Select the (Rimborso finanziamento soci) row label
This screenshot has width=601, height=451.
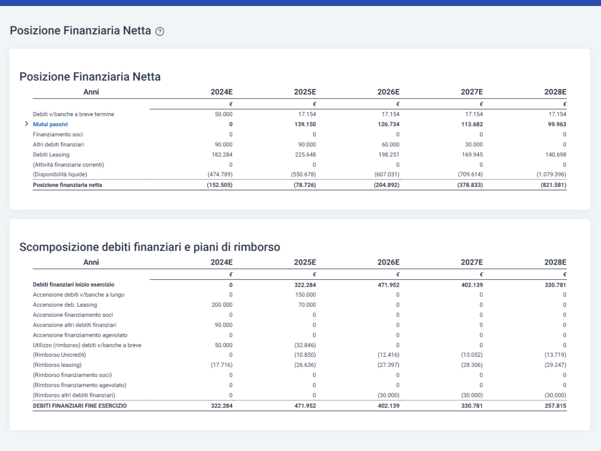73,375
